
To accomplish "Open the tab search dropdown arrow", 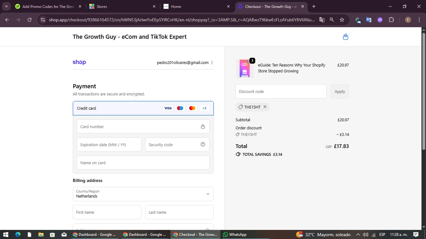I will [x=6, y=6].
